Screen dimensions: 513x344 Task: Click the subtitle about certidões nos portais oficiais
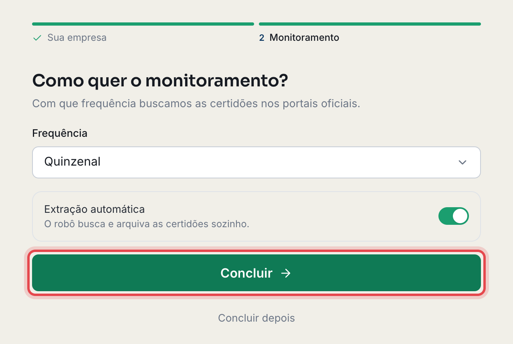click(196, 104)
